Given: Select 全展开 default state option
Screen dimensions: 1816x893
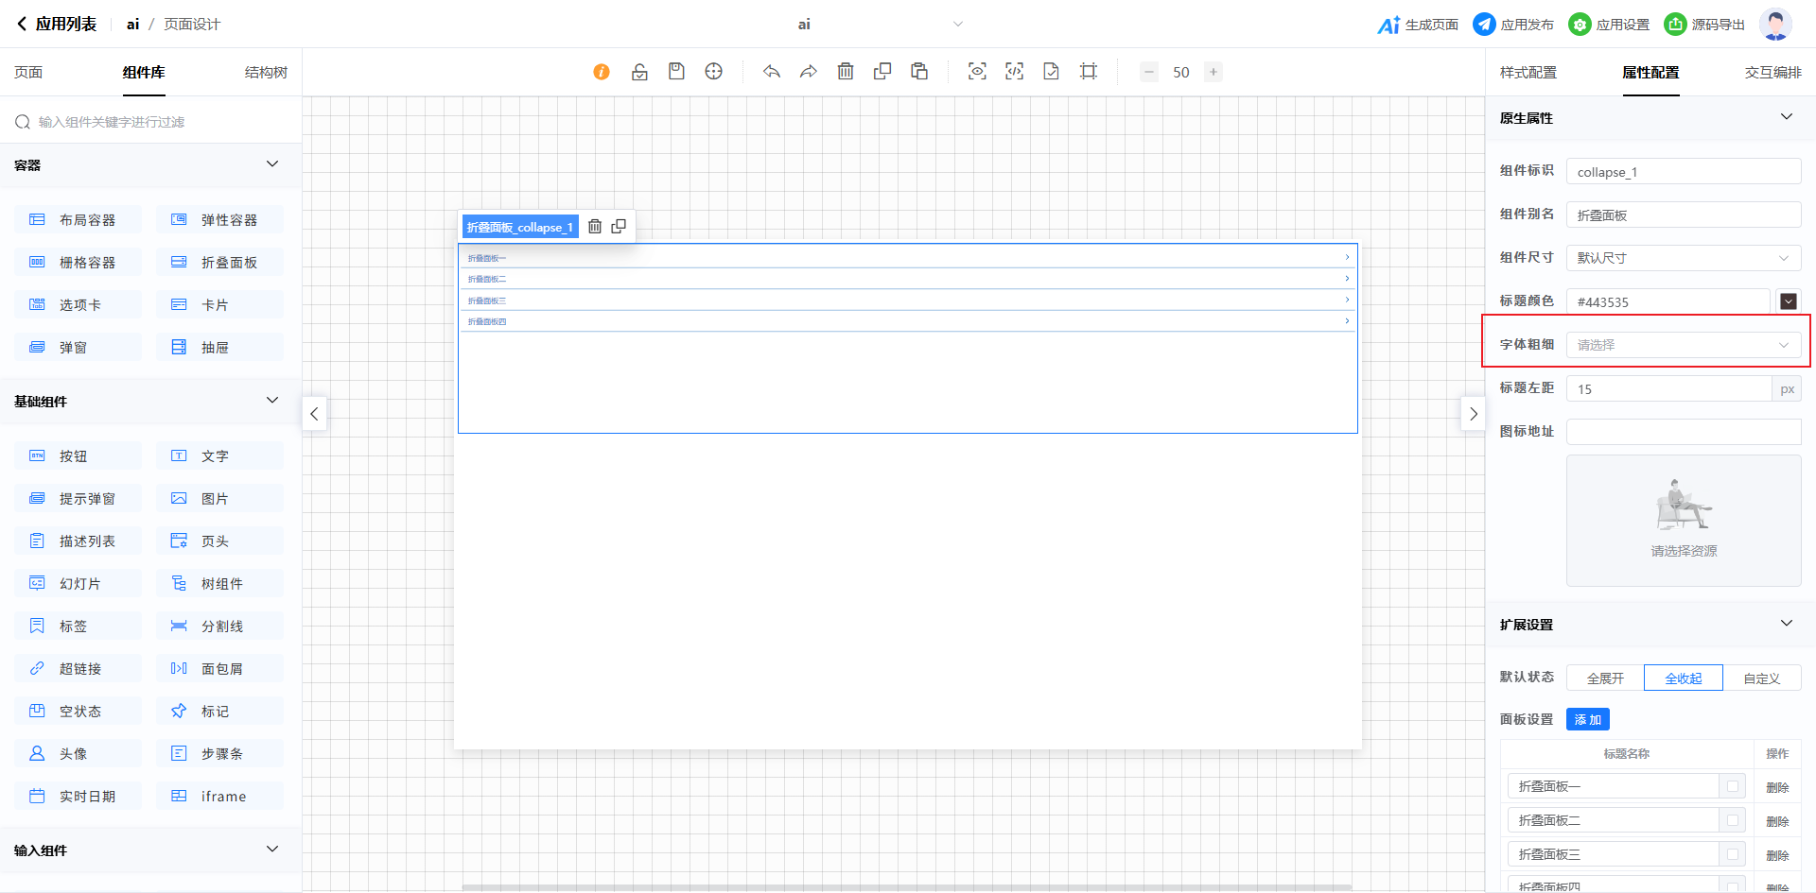Looking at the screenshot, I should tap(1605, 678).
